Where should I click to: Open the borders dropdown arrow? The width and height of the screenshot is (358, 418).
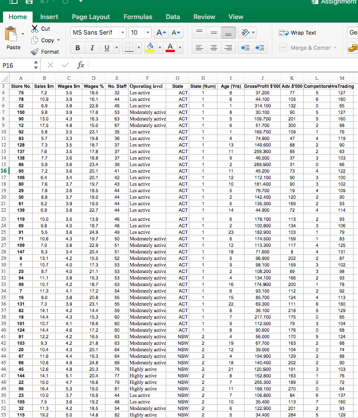[139, 48]
